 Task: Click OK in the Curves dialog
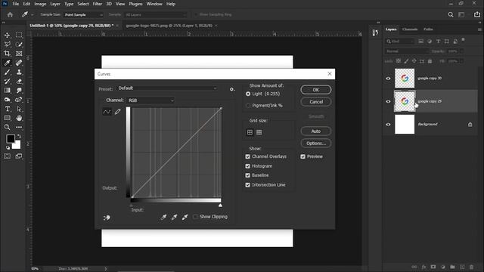coord(316,90)
